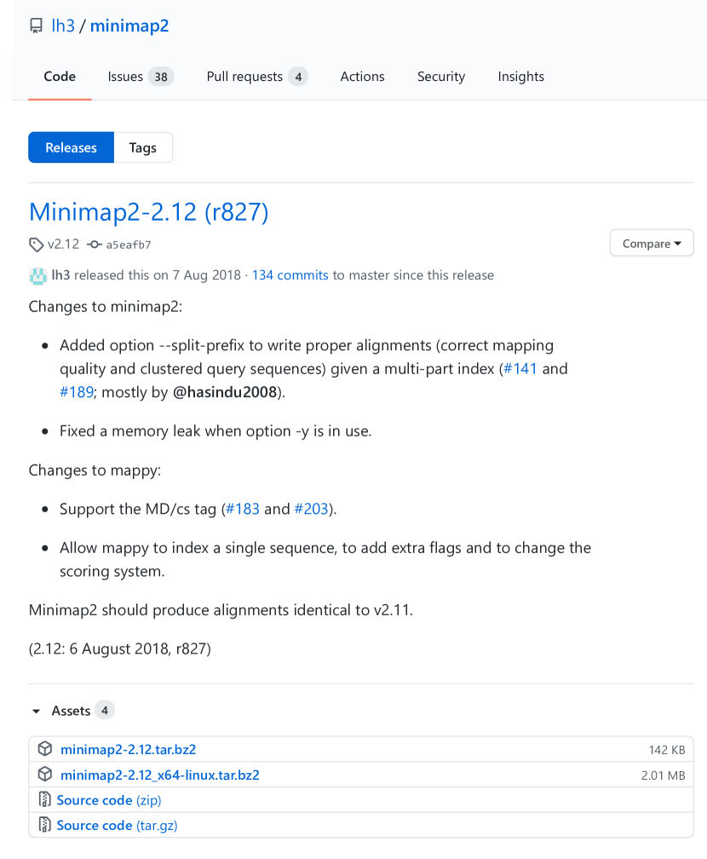This screenshot has height=859, width=707.
Task: Download minimap2-2.12_x64-linux.tar.bz2
Action: tap(160, 775)
